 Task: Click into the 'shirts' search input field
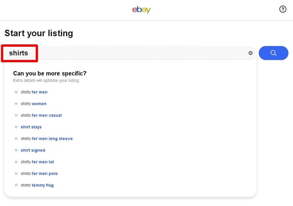pos(137,53)
